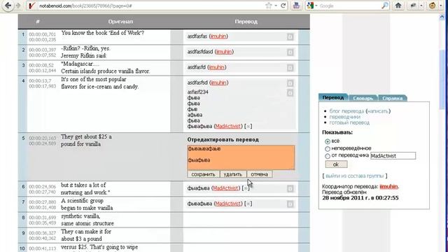
Task: Click rating box beside 'asfasf234' translation
Action: point(290,93)
